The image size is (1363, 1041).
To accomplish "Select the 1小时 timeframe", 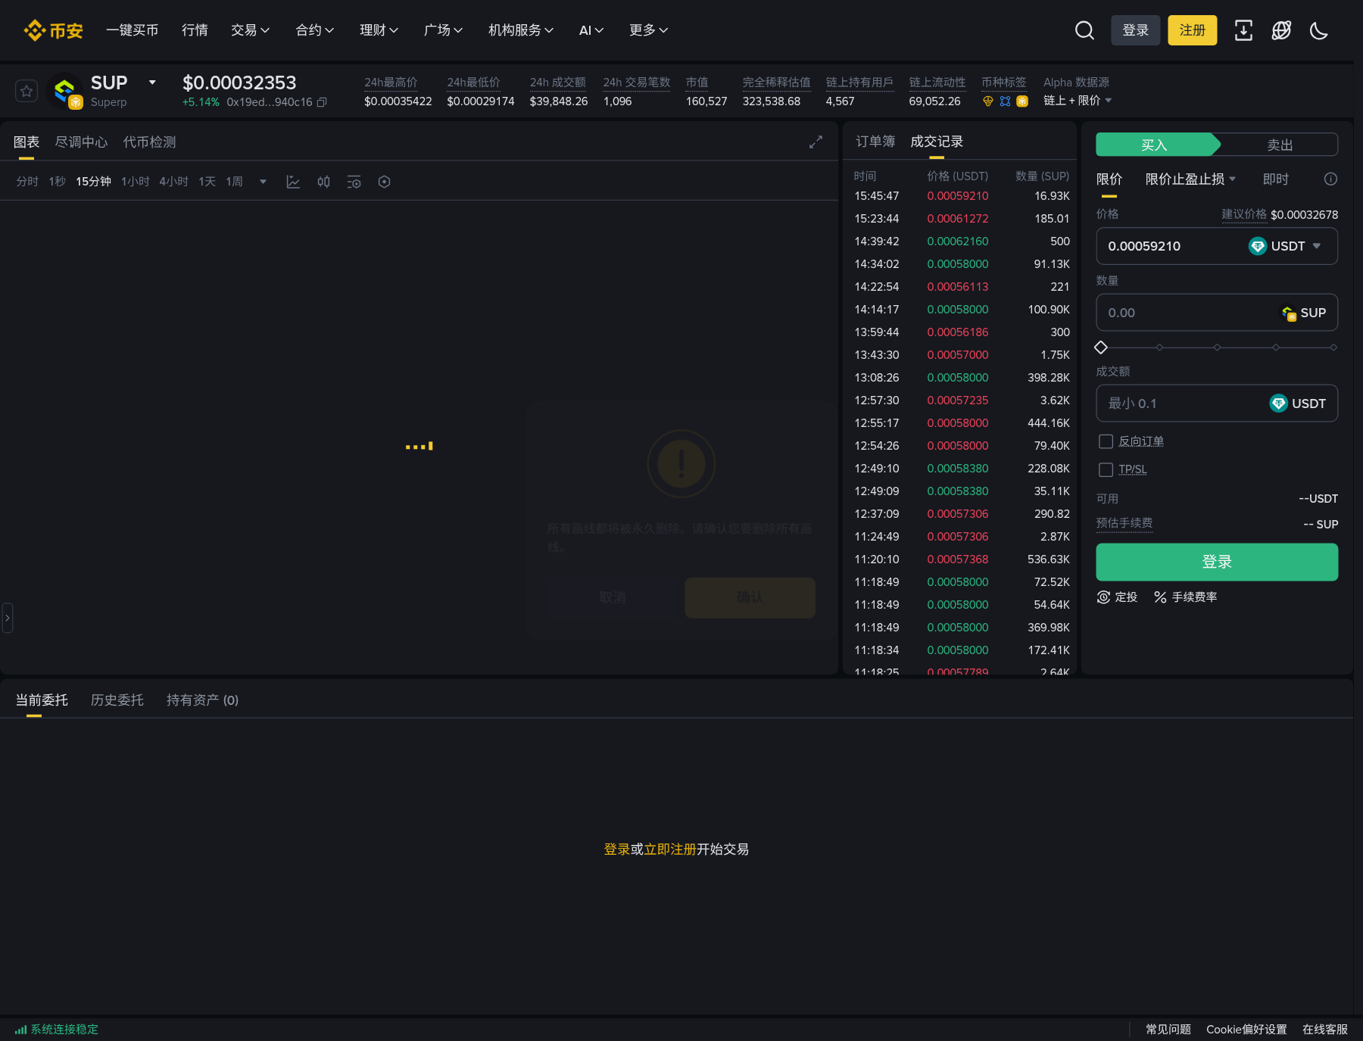I will coord(136,182).
